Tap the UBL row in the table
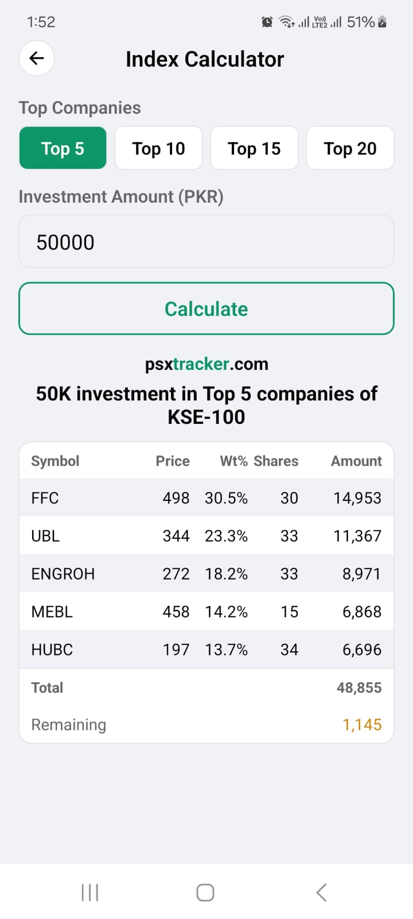The image size is (413, 919). tap(206, 536)
